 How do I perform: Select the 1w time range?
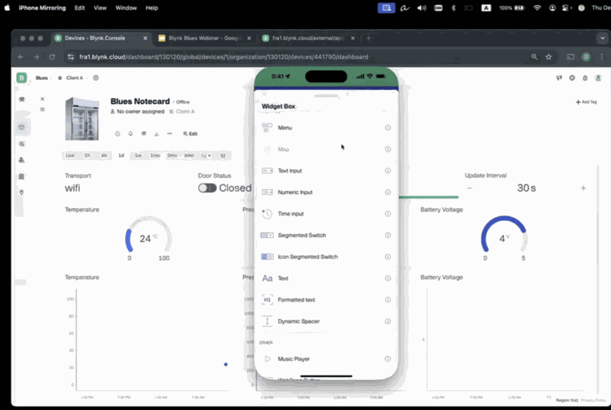138,156
